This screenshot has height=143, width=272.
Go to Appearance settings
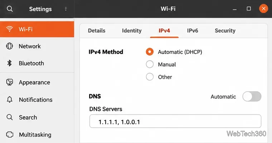coord(37,82)
